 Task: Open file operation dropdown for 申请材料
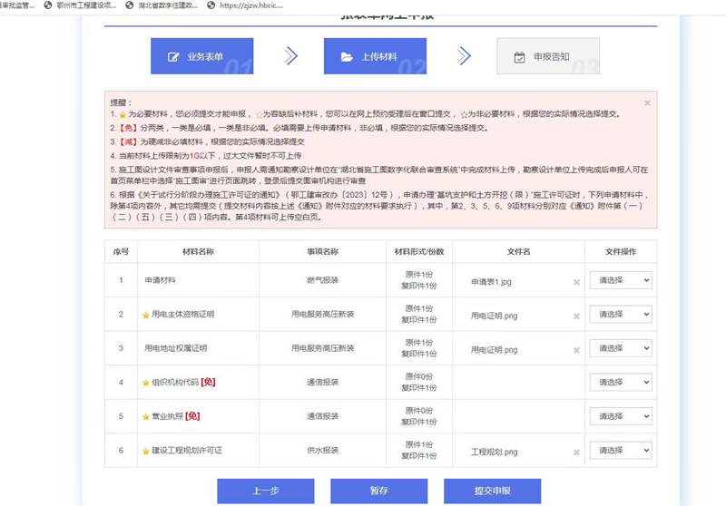point(621,281)
